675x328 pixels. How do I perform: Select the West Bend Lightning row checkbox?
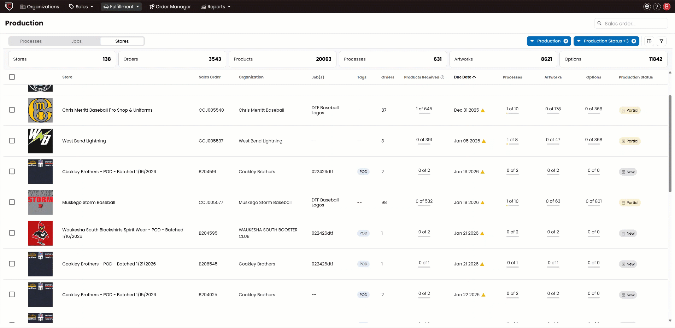(12, 141)
